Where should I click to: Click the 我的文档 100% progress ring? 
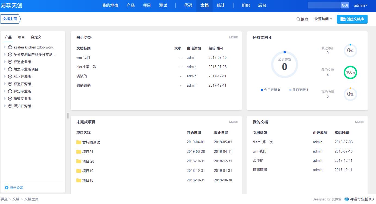pyautogui.click(x=350, y=72)
